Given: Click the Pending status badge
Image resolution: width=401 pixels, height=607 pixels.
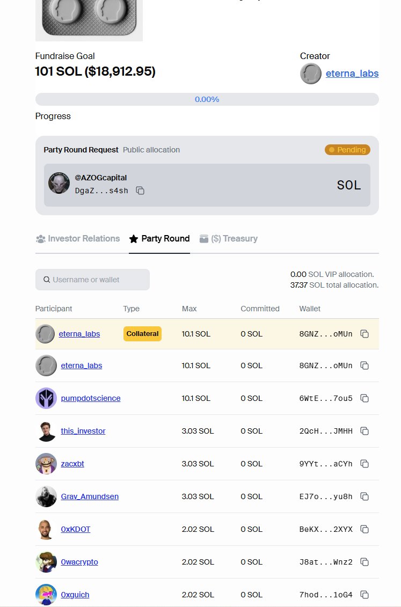Looking at the screenshot, I should point(347,150).
